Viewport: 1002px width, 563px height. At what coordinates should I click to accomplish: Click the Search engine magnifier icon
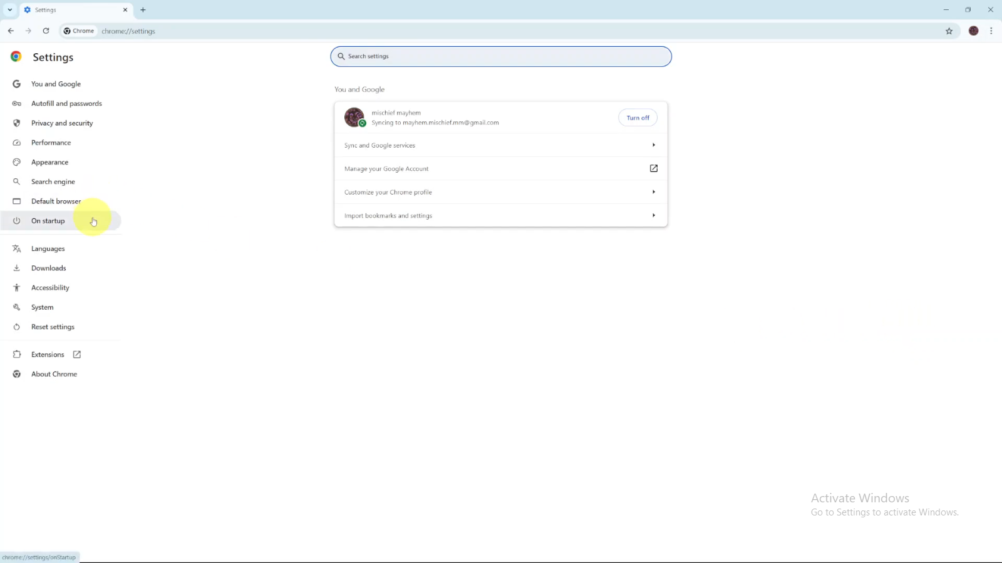coord(17,181)
